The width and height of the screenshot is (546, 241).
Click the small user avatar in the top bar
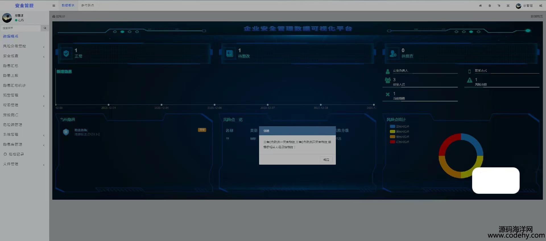(x=518, y=6)
